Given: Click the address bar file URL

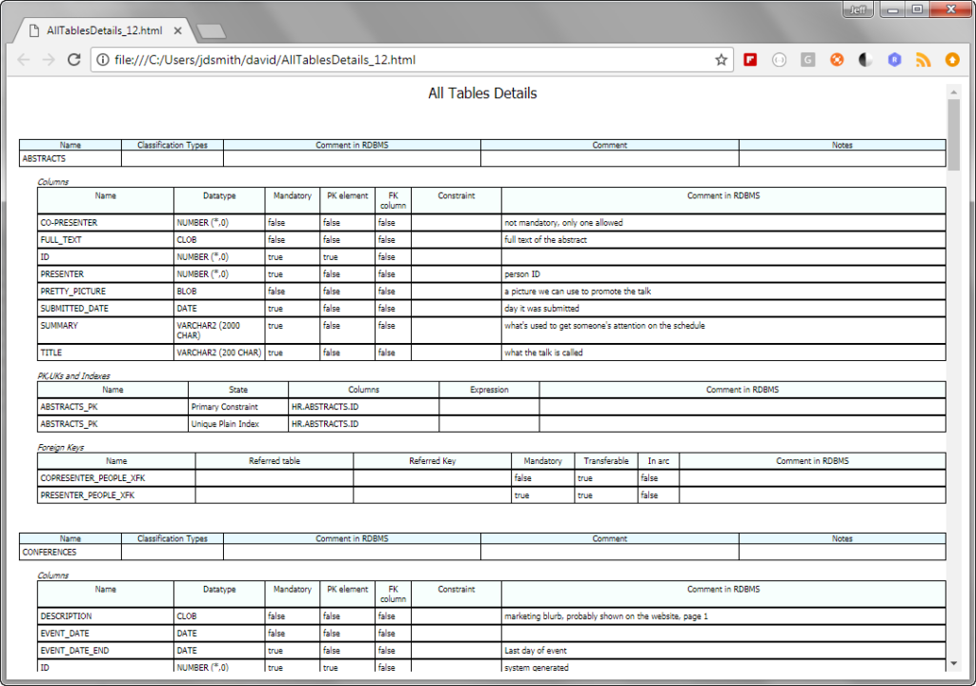Looking at the screenshot, I should point(265,60).
